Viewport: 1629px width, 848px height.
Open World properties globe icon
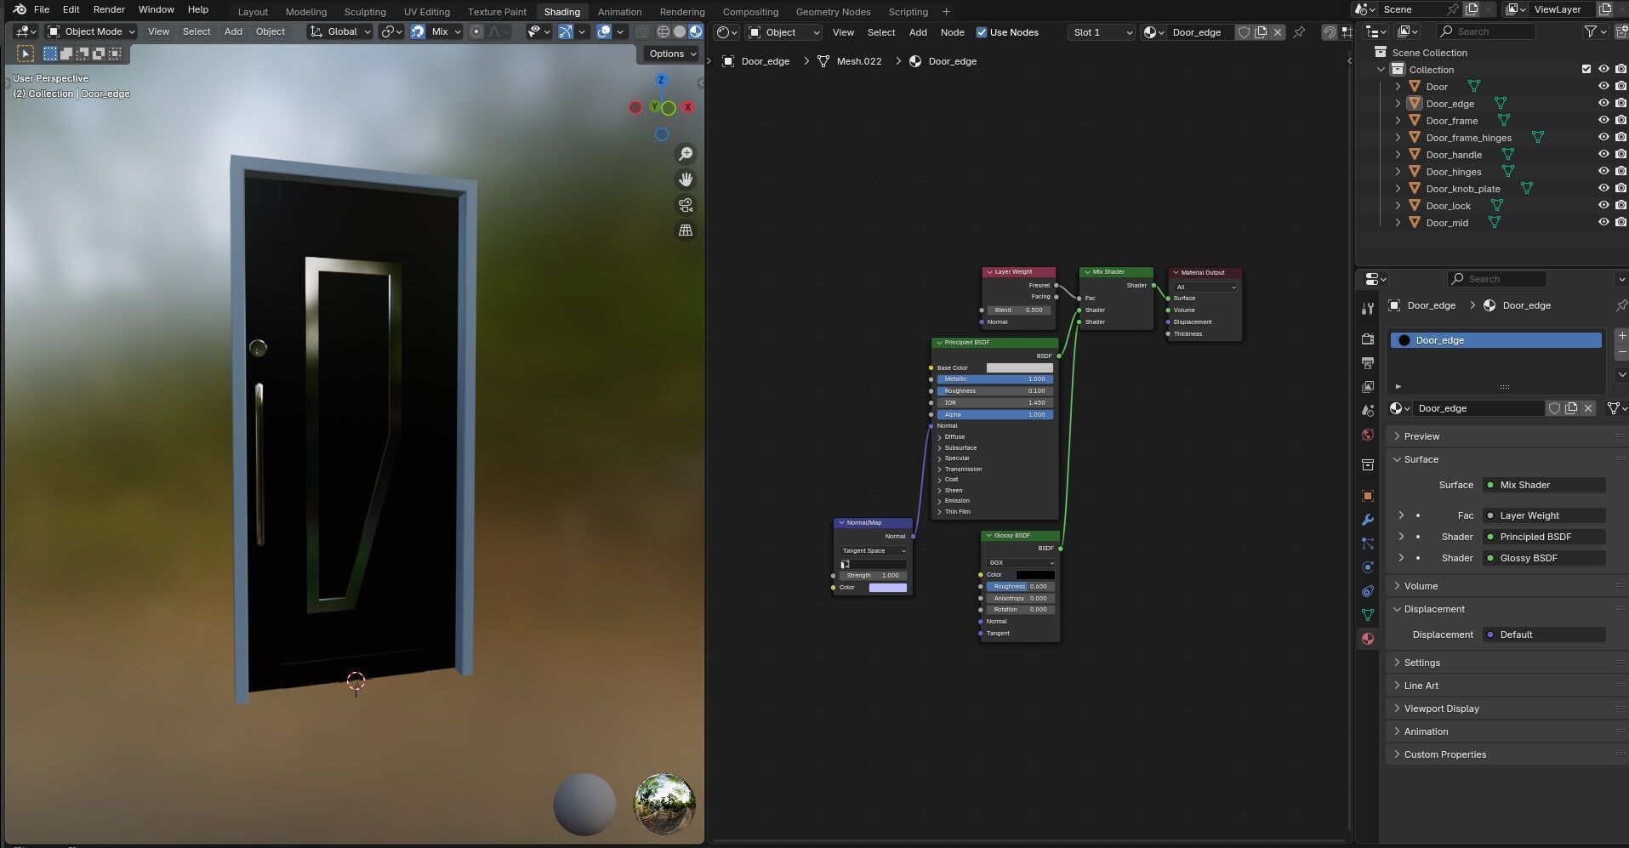point(1368,435)
